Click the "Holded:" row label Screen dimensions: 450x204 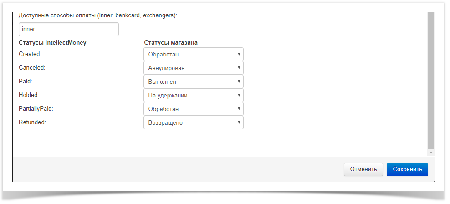[x=30, y=95]
